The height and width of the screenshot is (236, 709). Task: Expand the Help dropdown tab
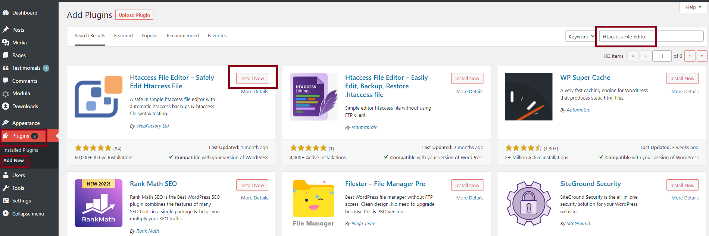pos(694,7)
